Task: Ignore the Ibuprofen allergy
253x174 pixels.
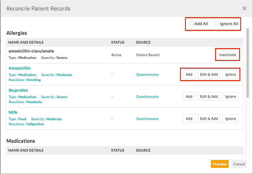Action: 230,96
